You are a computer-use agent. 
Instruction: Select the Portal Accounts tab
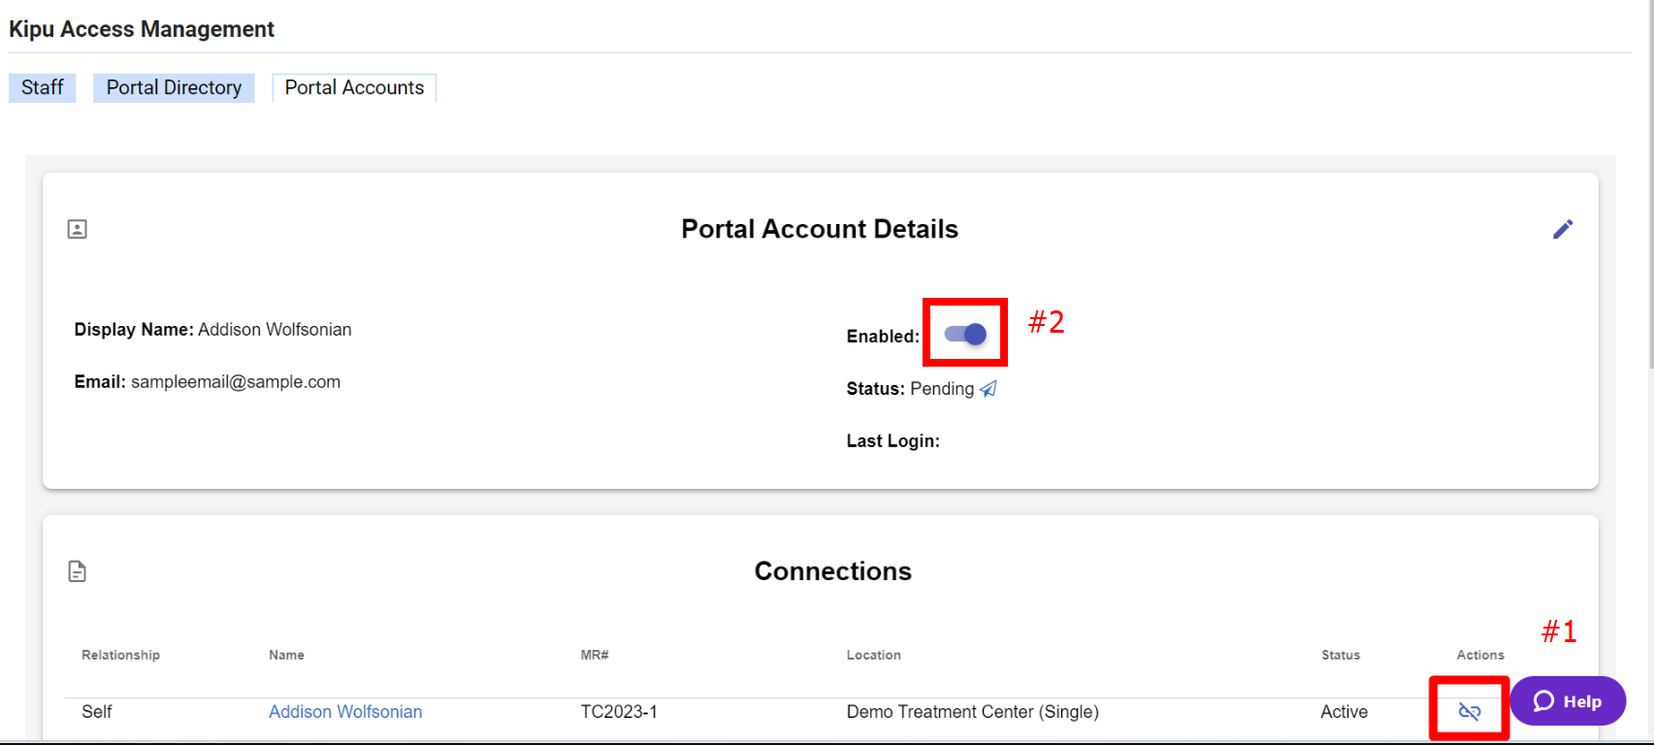coord(354,87)
